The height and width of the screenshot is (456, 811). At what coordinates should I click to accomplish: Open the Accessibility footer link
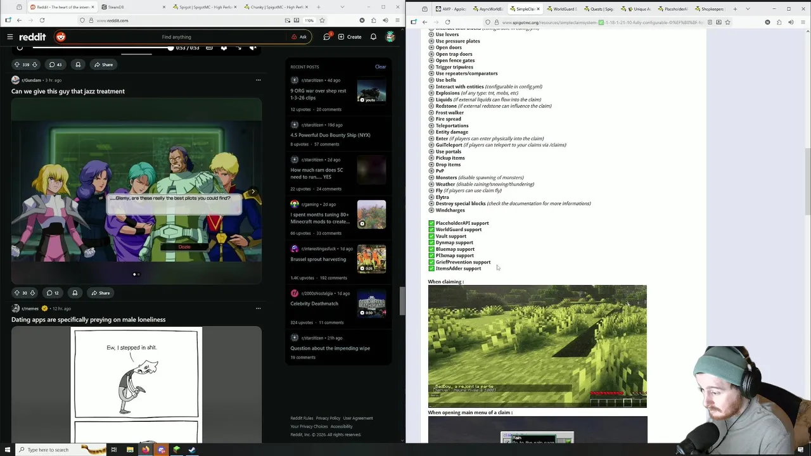point(342,426)
